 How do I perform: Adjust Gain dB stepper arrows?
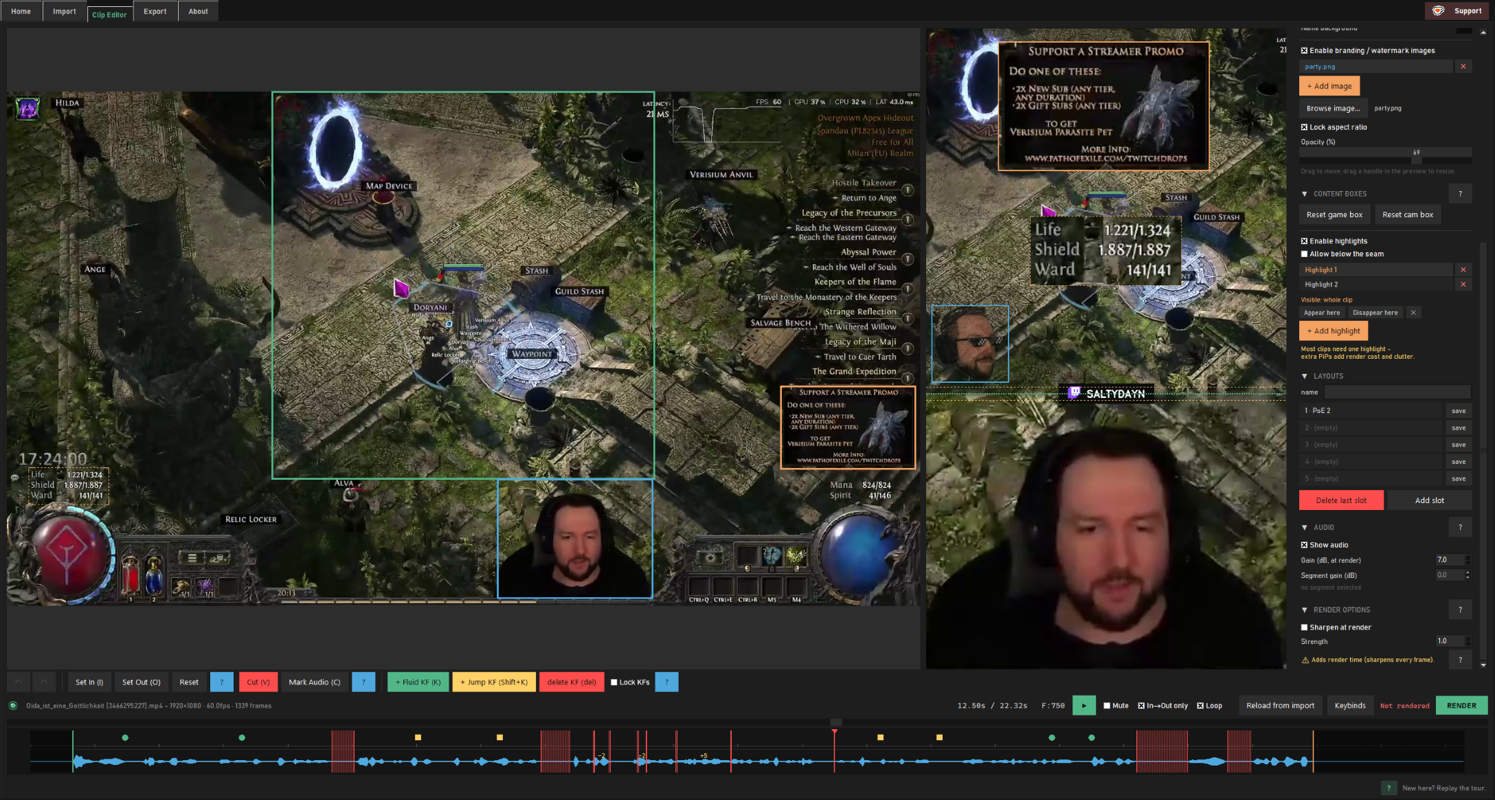(1468, 560)
